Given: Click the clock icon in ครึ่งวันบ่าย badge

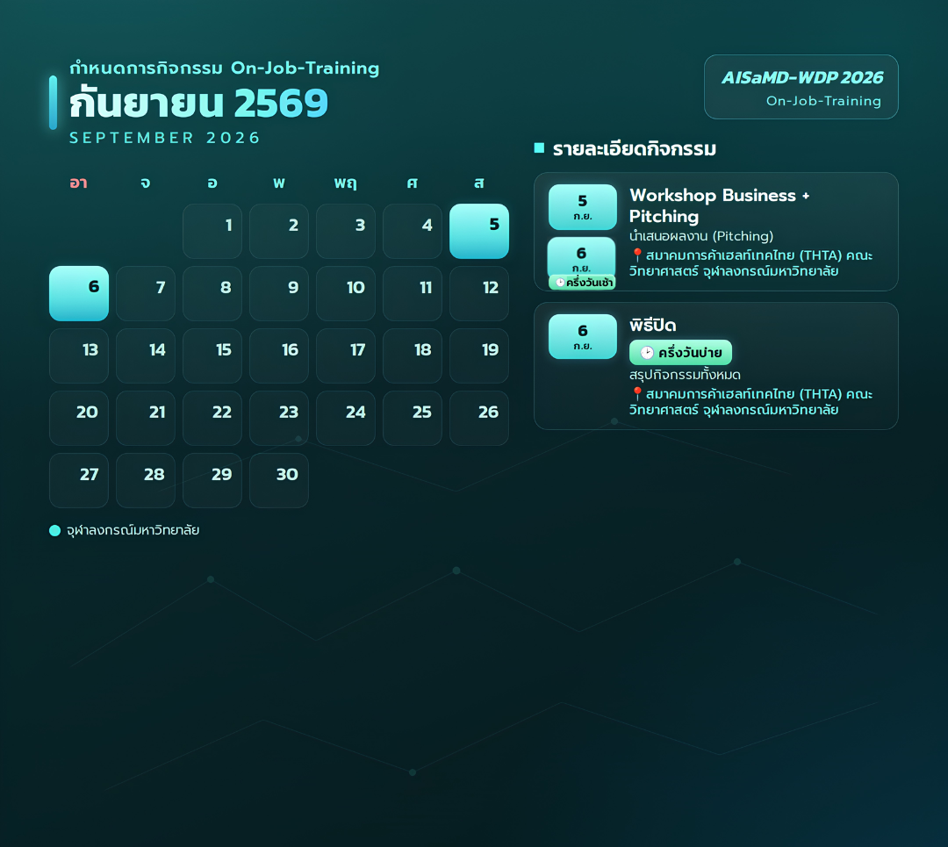Looking at the screenshot, I should point(647,353).
